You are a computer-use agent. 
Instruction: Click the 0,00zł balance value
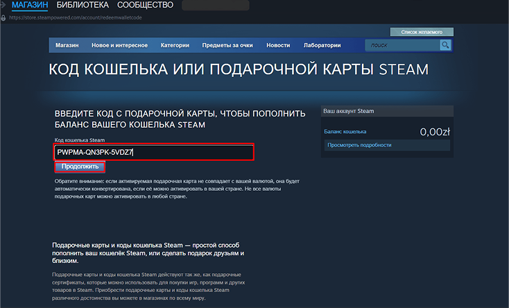tap(435, 132)
